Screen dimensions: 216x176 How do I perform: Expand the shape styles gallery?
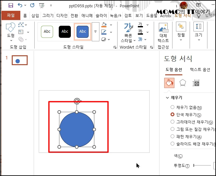click(x=96, y=32)
